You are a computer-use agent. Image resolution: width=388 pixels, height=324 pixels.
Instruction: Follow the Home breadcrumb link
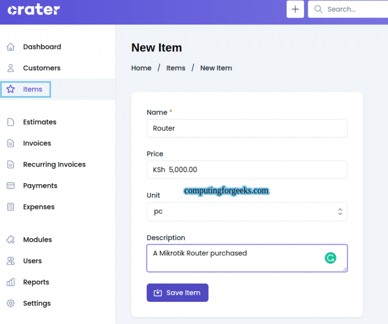(x=141, y=68)
